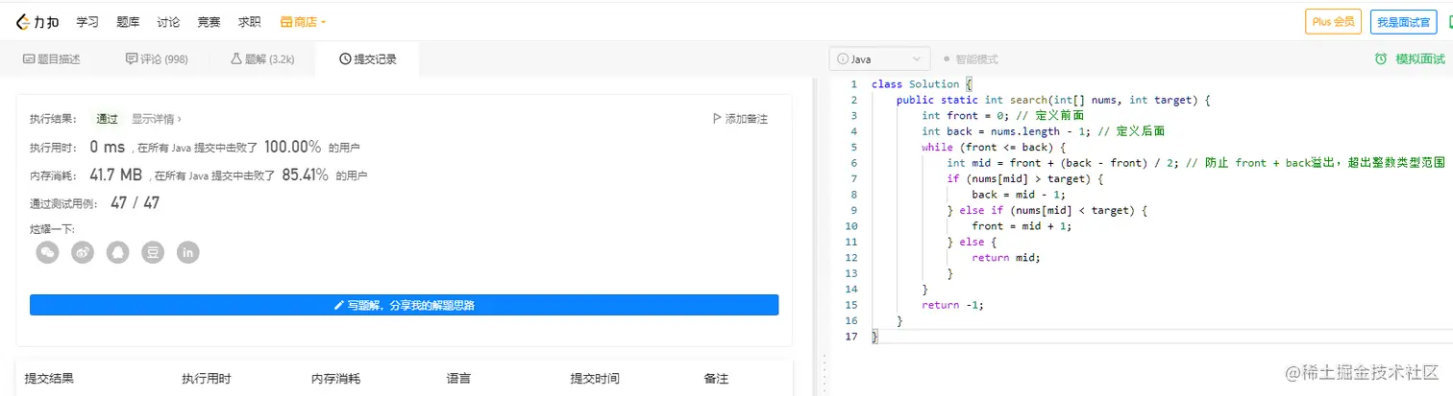Share result via QQ icon
Viewport: 1453px width, 396px height.
coord(118,252)
